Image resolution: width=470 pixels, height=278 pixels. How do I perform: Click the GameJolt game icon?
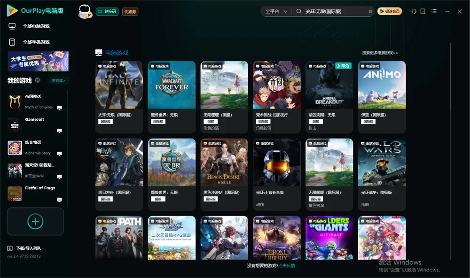[15, 124]
